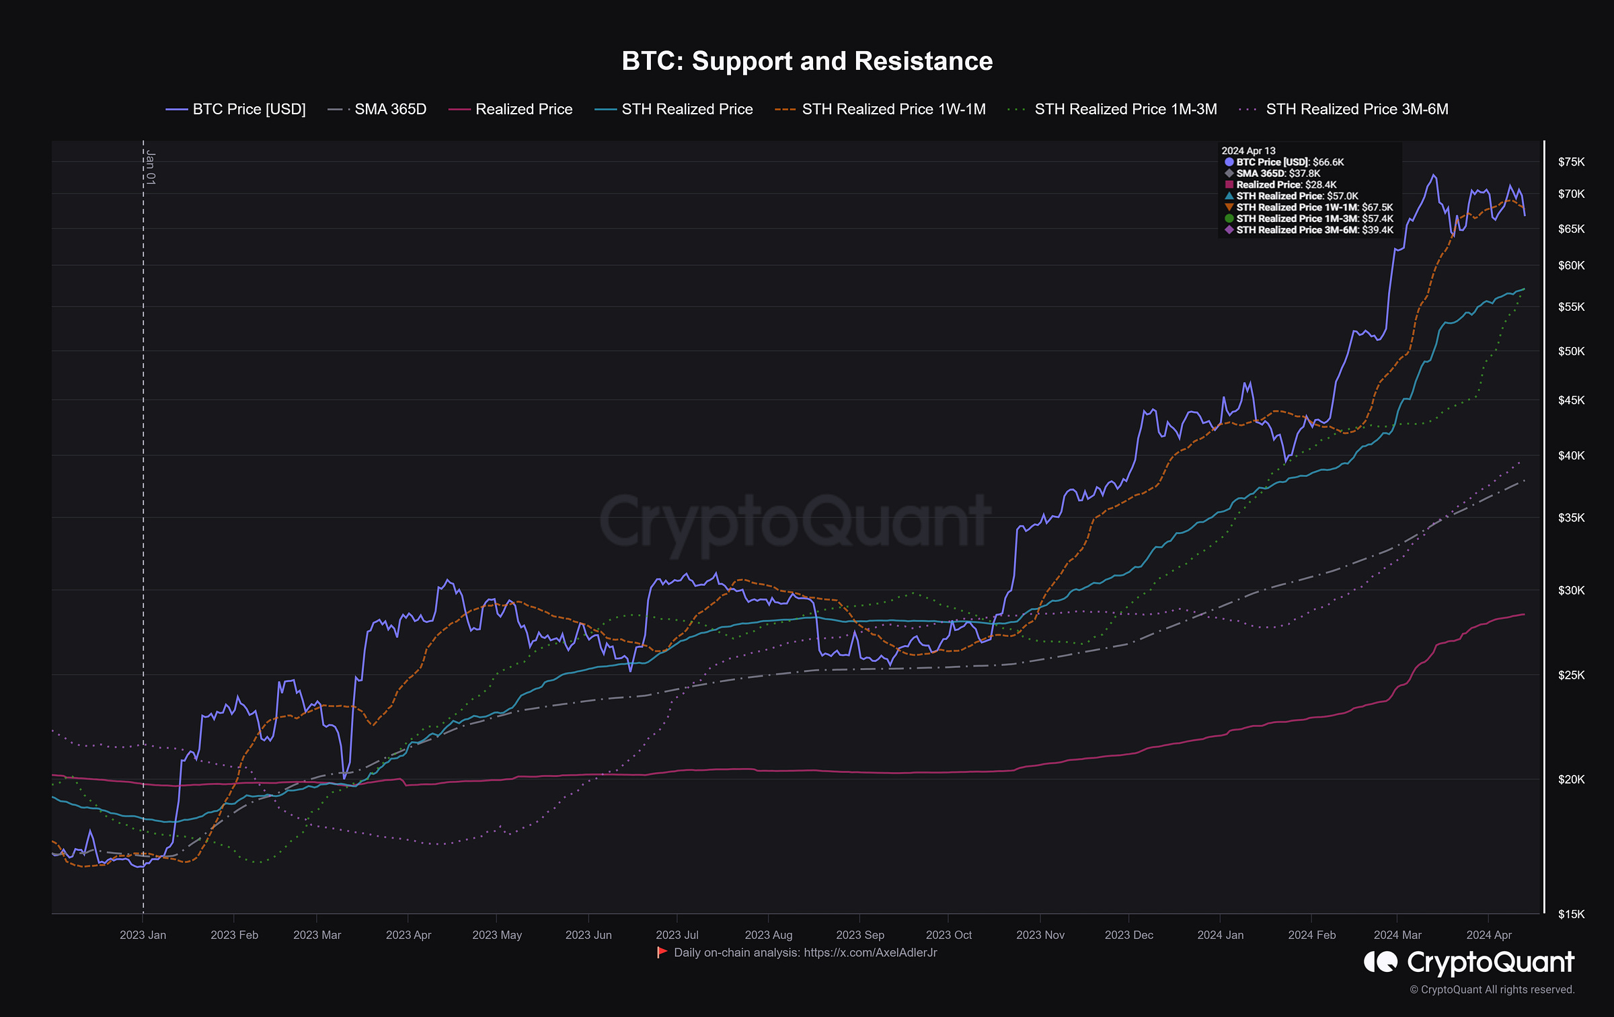The image size is (1614, 1017).
Task: Click the 3M-6M $39.4K tooltip value
Action: (x=1378, y=230)
